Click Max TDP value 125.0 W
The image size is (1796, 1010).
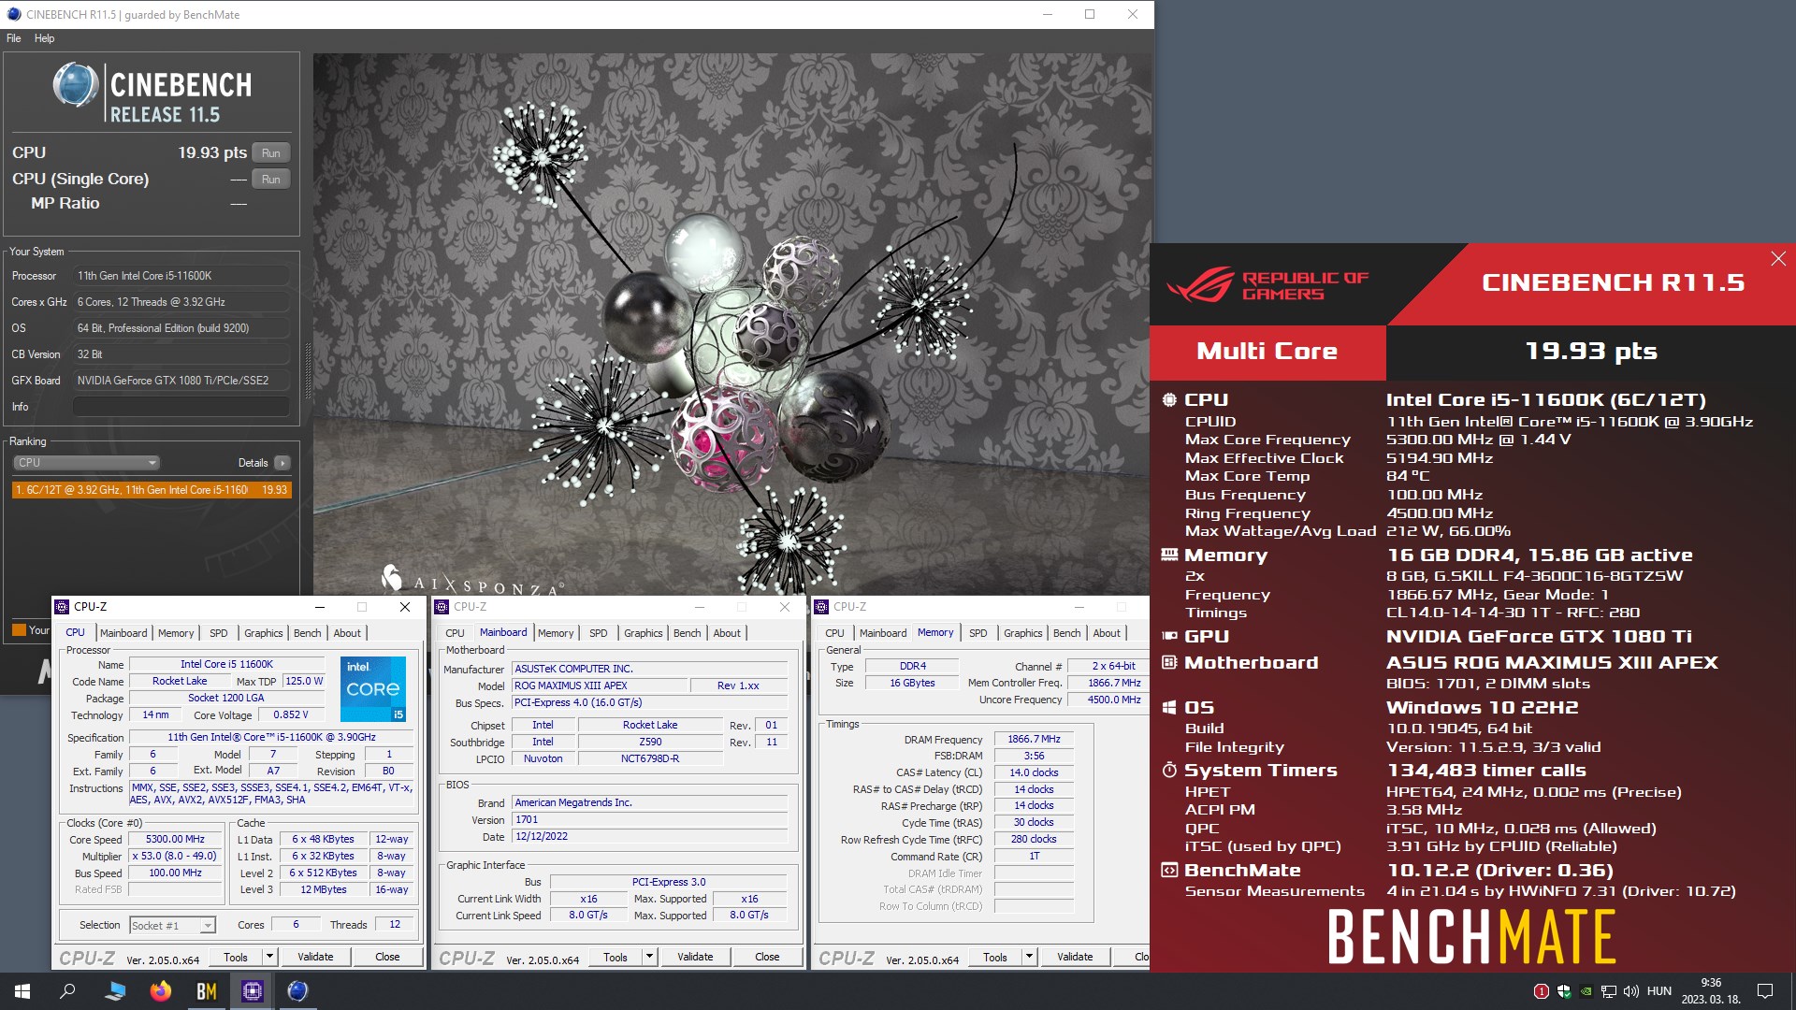[x=304, y=682]
